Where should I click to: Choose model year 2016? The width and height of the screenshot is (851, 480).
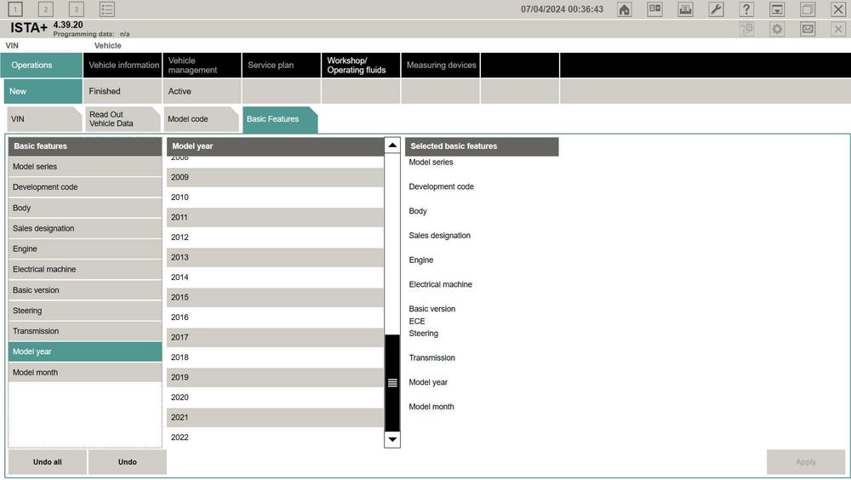pyautogui.click(x=275, y=317)
